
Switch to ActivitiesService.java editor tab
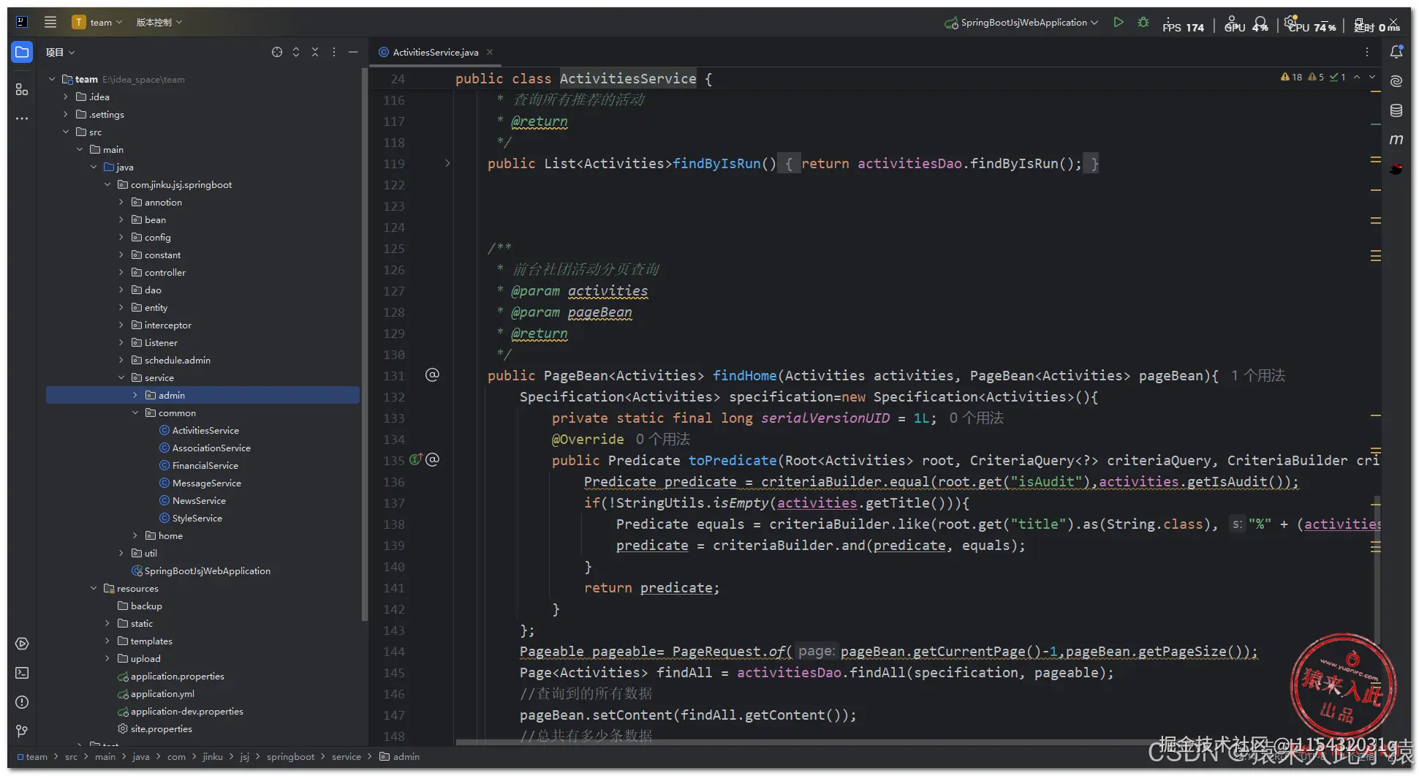(435, 52)
